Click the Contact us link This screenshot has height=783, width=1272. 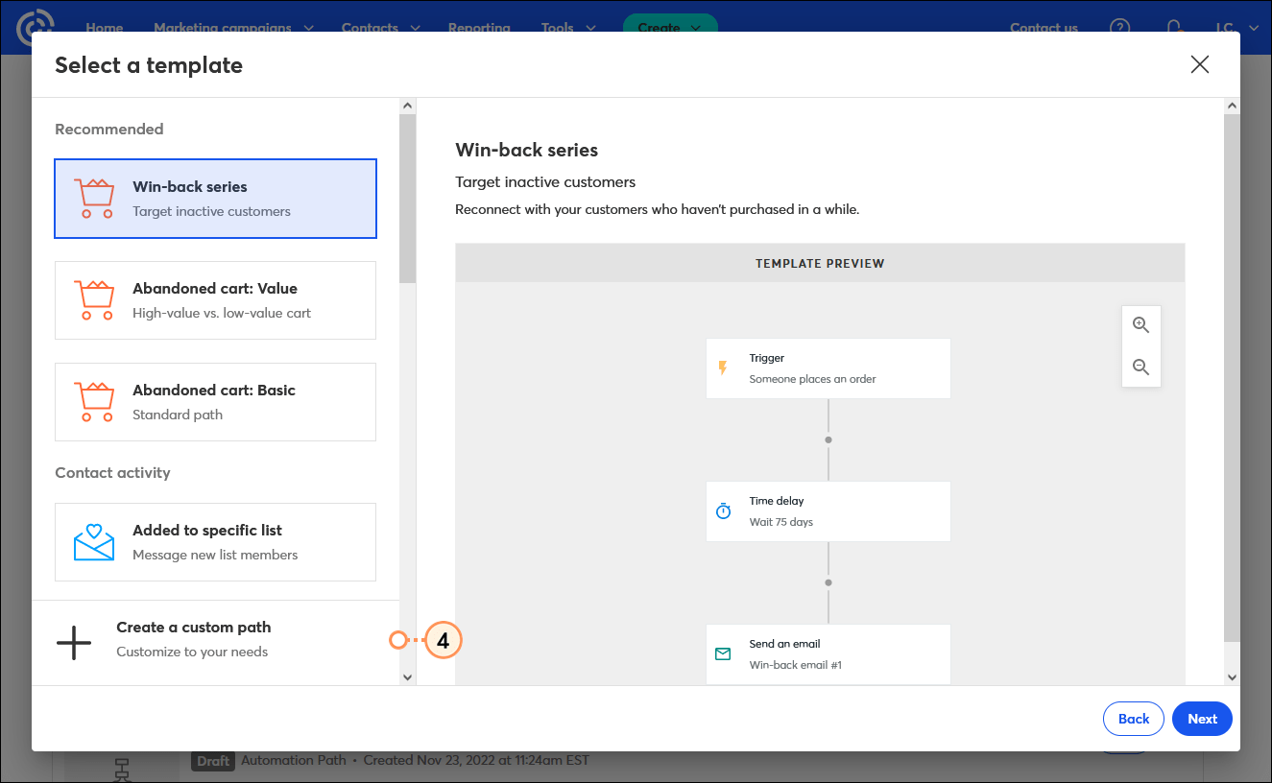(x=1044, y=28)
